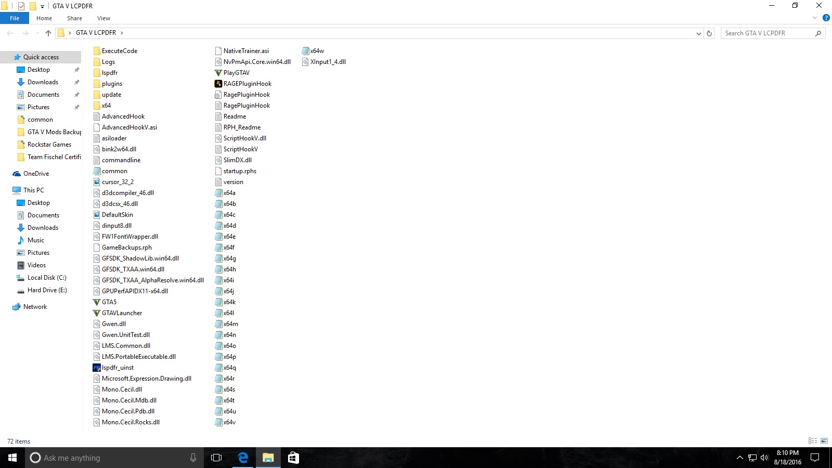The height and width of the screenshot is (468, 832).
Task: Open the Recent locations dropdown
Action: 37,33
